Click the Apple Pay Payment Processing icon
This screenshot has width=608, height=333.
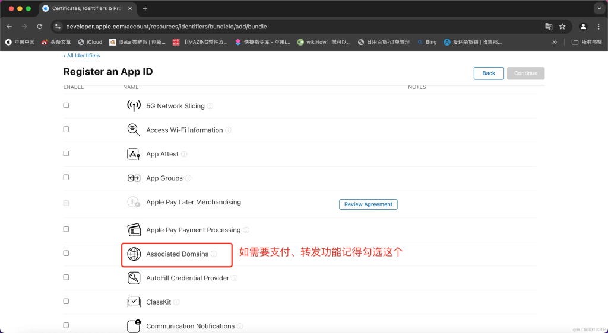[134, 230]
